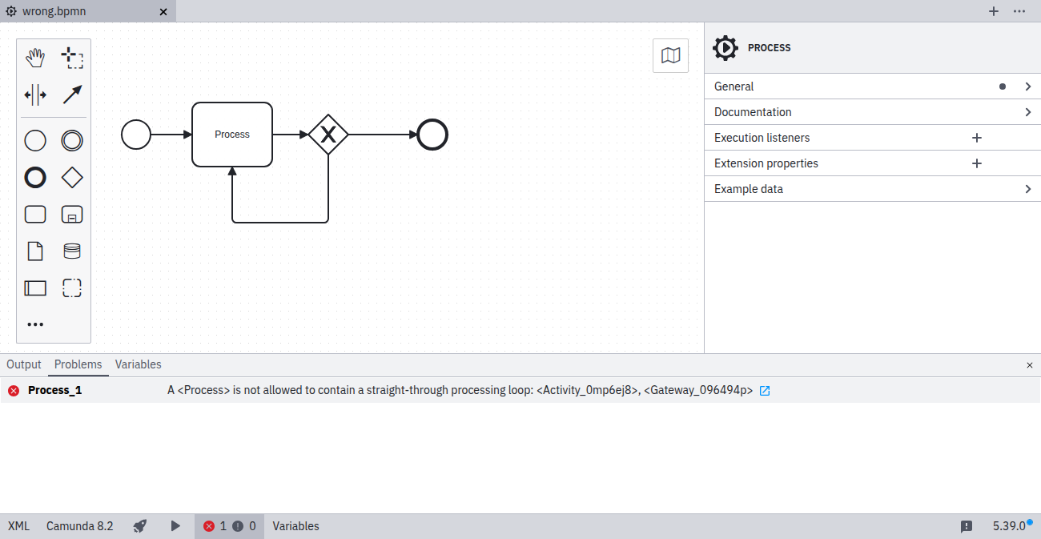Switch to the Output tab
The width and height of the screenshot is (1041, 539).
24,364
